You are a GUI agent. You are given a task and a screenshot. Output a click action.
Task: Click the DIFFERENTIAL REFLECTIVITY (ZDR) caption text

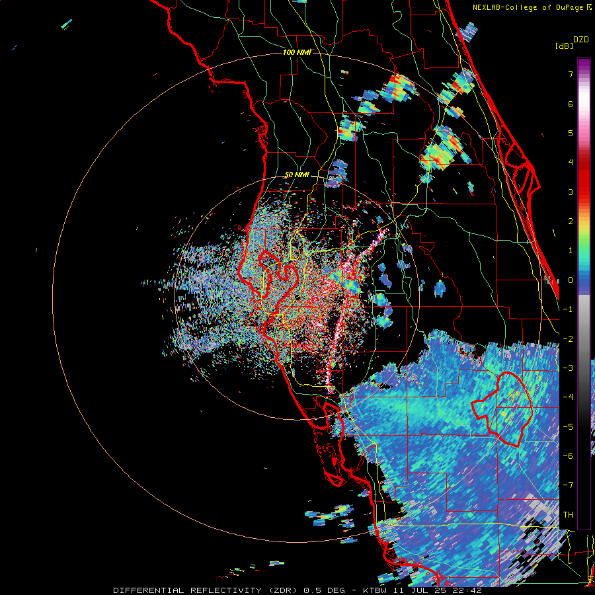point(205,590)
